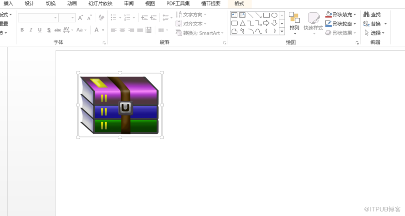Choose the right arrow block shape
Viewport: 405px width, 216px height.
[267, 23]
